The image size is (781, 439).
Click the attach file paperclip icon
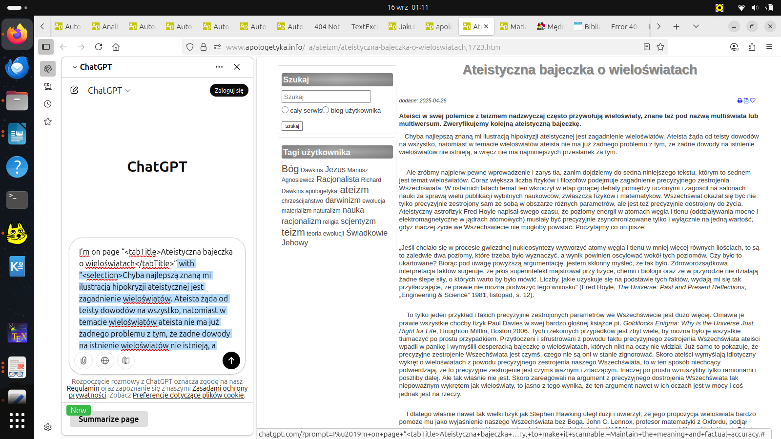[84, 360]
